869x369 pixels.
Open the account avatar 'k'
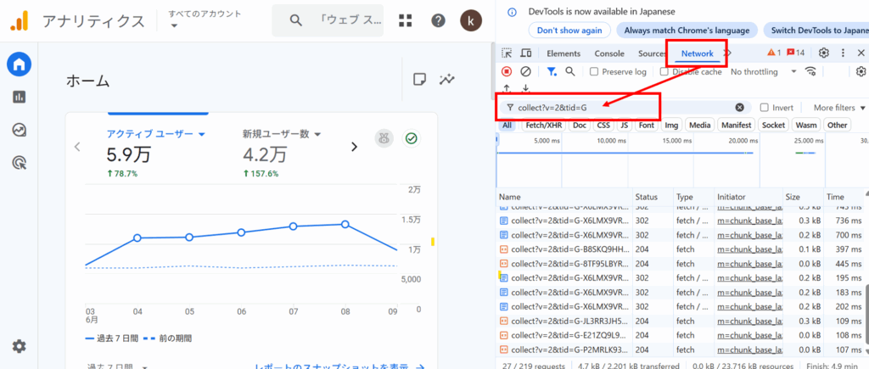point(470,20)
